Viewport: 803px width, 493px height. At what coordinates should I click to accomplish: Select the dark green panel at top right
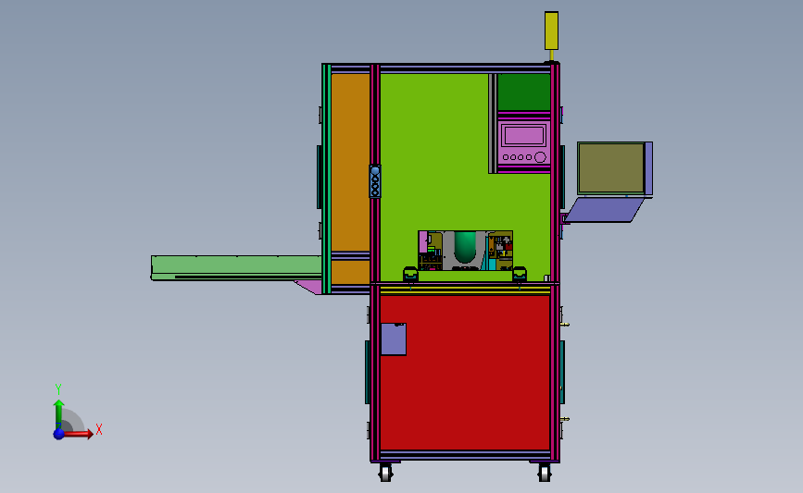point(524,92)
